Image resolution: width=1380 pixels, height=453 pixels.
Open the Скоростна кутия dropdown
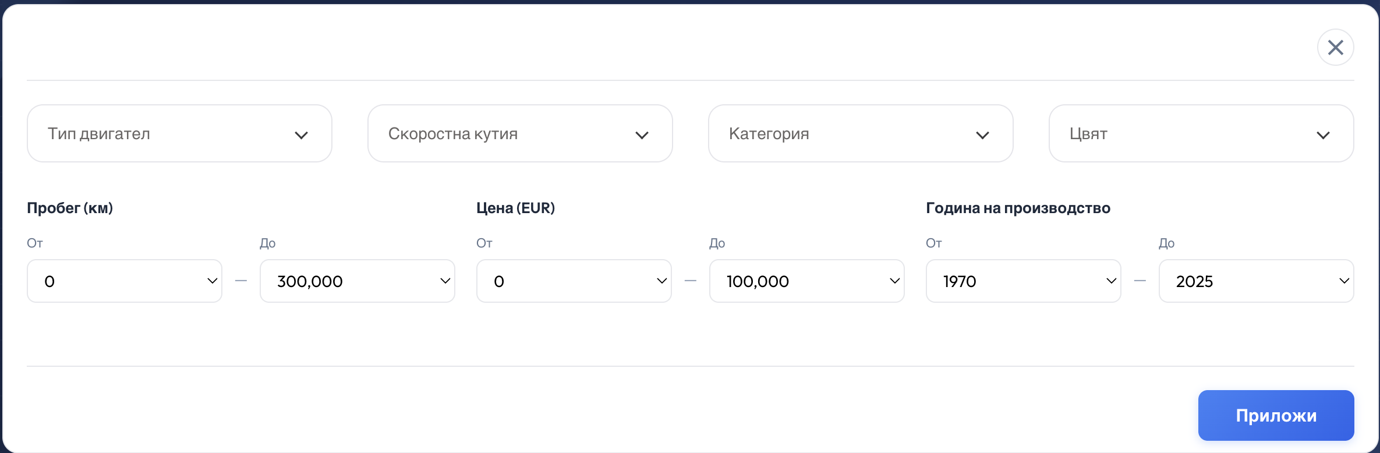[x=520, y=133]
